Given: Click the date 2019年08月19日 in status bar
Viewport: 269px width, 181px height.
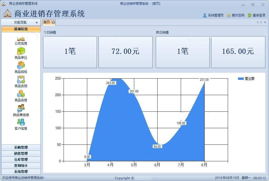Looking at the screenshot, I should 227,178.
